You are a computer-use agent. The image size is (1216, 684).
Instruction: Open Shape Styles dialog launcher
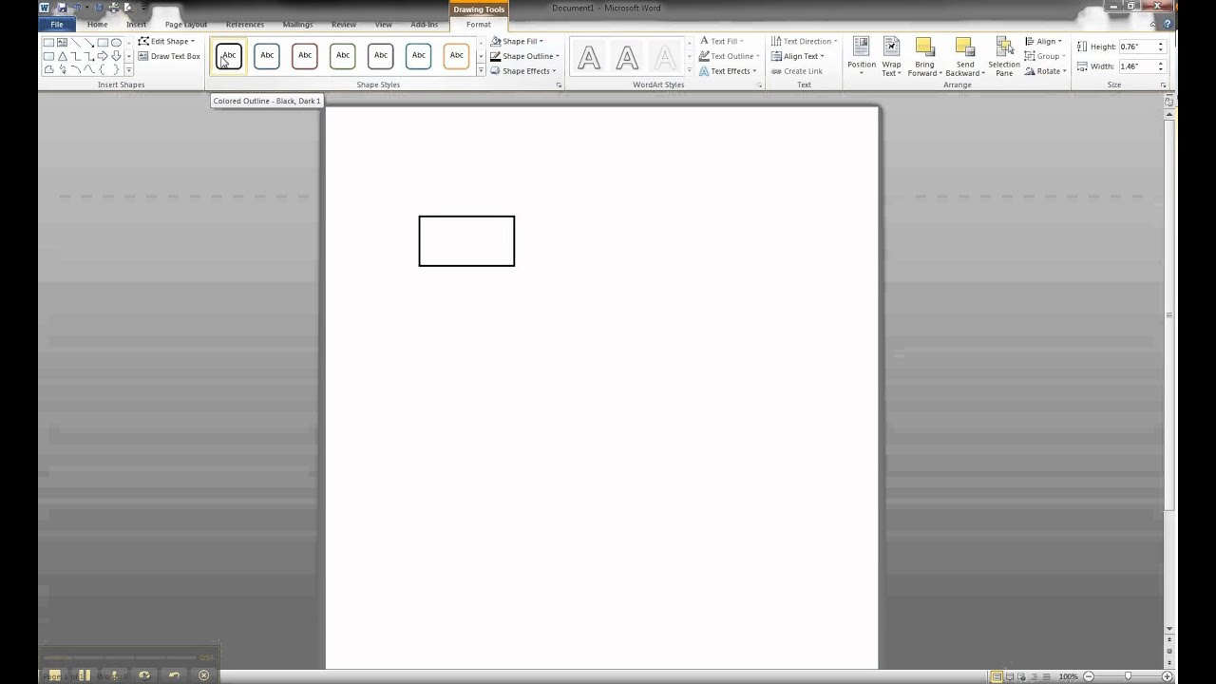pyautogui.click(x=559, y=85)
